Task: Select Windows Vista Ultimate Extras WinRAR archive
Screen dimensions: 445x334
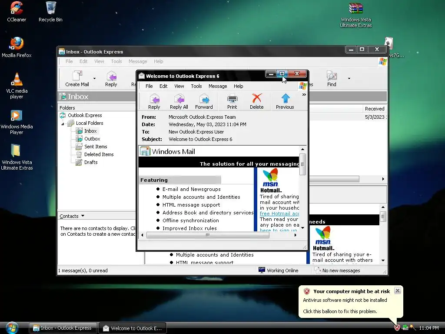Action: tap(356, 15)
